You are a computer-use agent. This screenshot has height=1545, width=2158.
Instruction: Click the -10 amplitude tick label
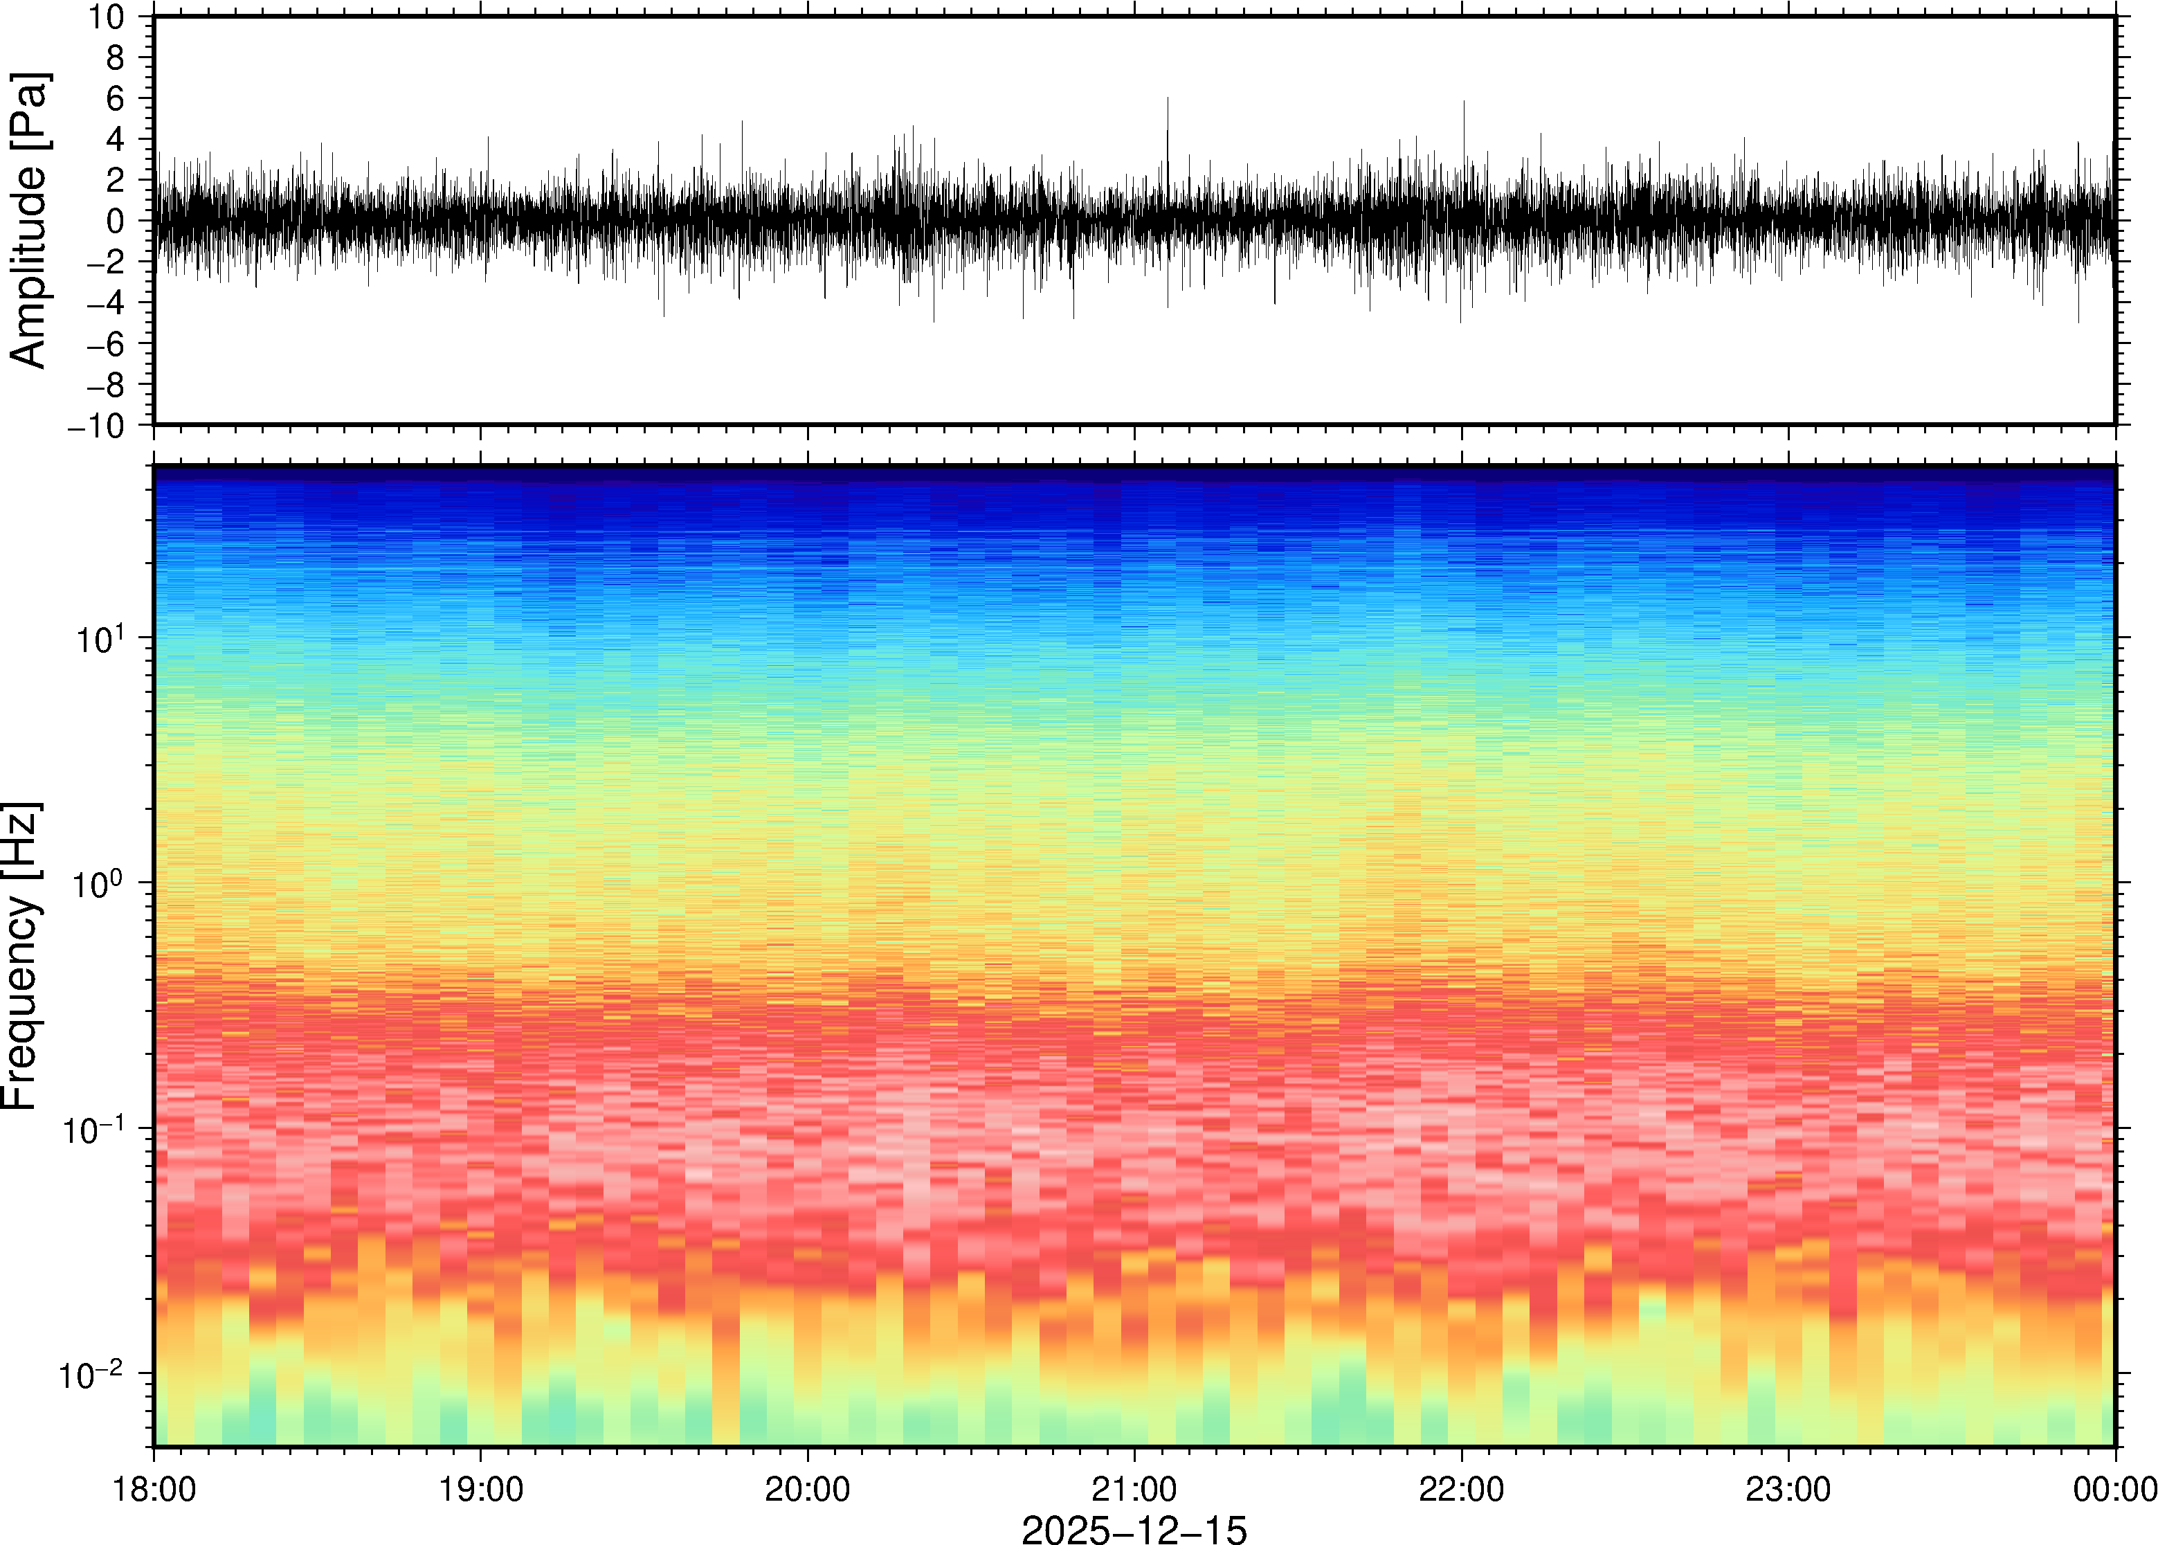click(x=96, y=426)
